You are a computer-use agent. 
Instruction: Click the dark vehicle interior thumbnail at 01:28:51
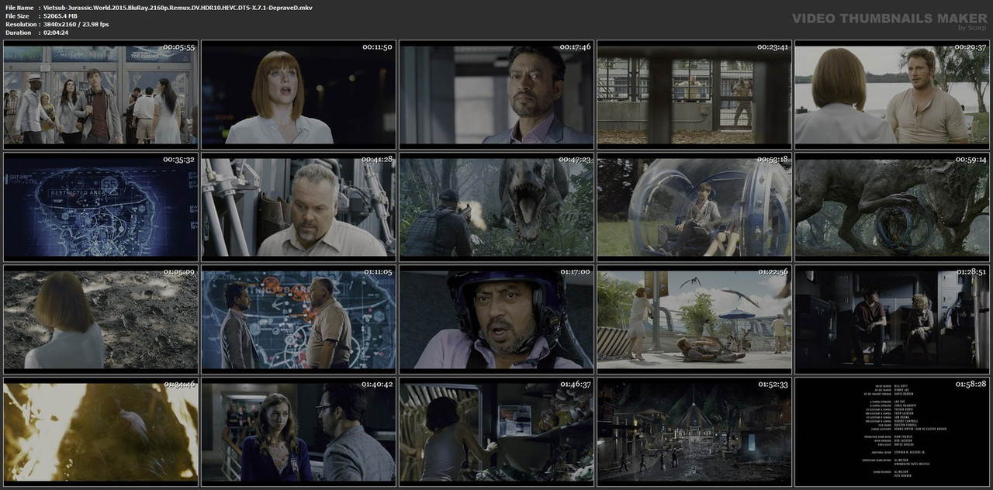892,319
